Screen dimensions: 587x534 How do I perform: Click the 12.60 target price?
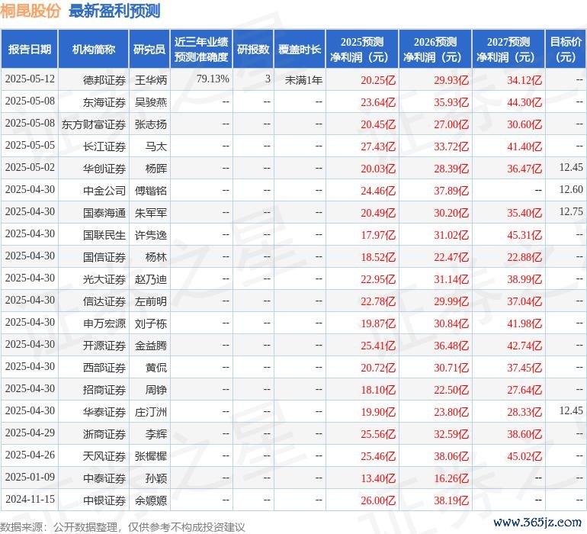[571, 189]
